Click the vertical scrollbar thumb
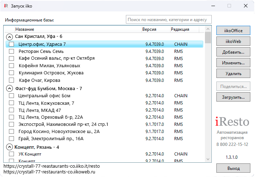The image size is (255, 177). [208, 38]
